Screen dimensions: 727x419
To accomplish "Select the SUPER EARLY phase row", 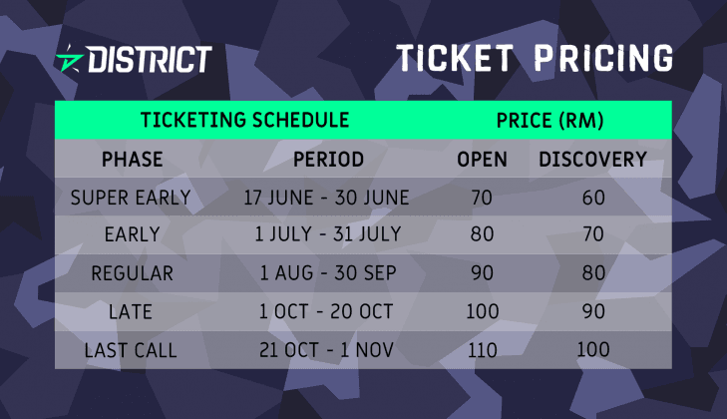I will pos(363,197).
